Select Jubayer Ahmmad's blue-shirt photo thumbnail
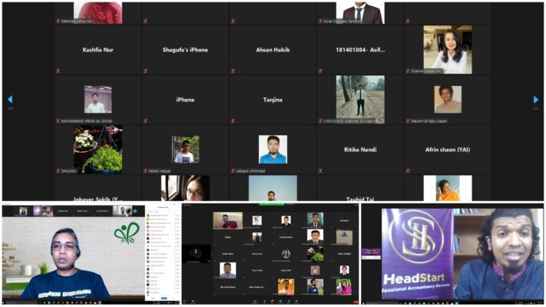This screenshot has height=307, width=546. [x=273, y=150]
